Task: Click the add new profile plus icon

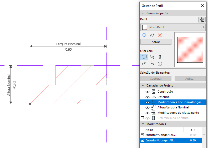Action: point(144,35)
